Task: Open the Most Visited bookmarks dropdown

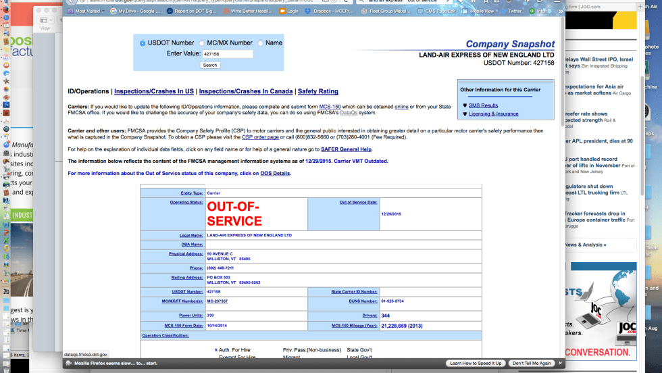Action: [x=88, y=11]
